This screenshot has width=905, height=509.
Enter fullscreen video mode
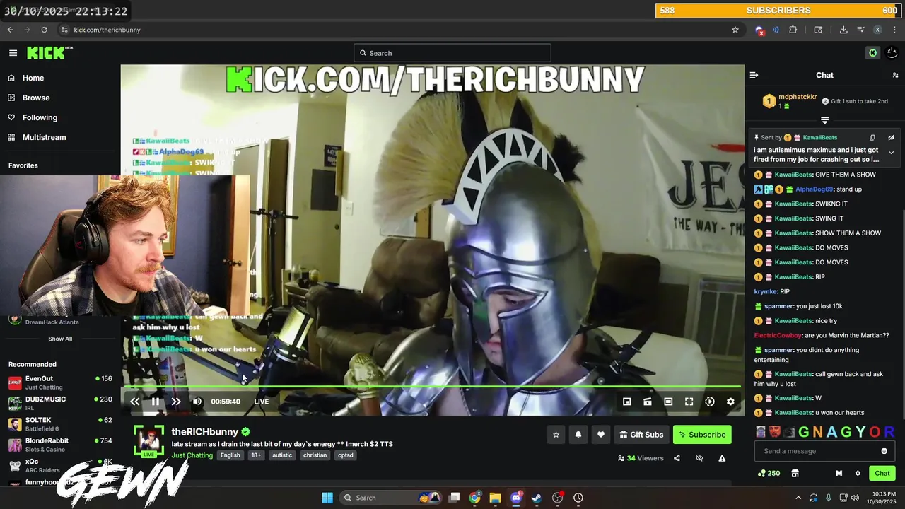tap(689, 402)
